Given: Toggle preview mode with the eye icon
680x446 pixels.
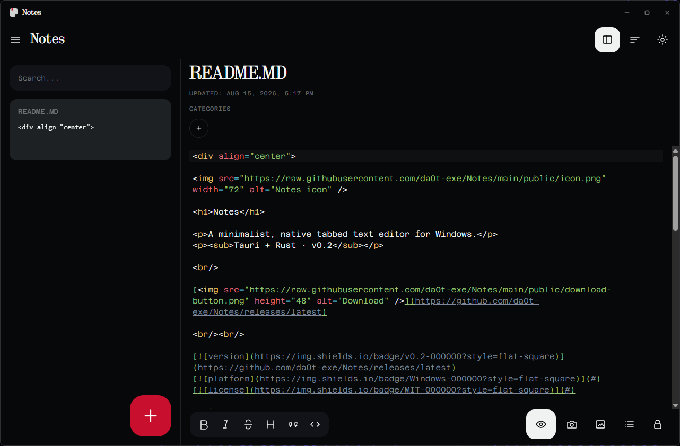Looking at the screenshot, I should (x=541, y=424).
